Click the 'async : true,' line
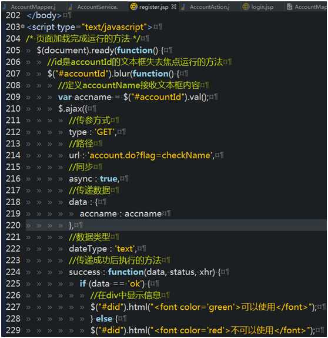This screenshot has height=338, width=328. click(x=94, y=179)
